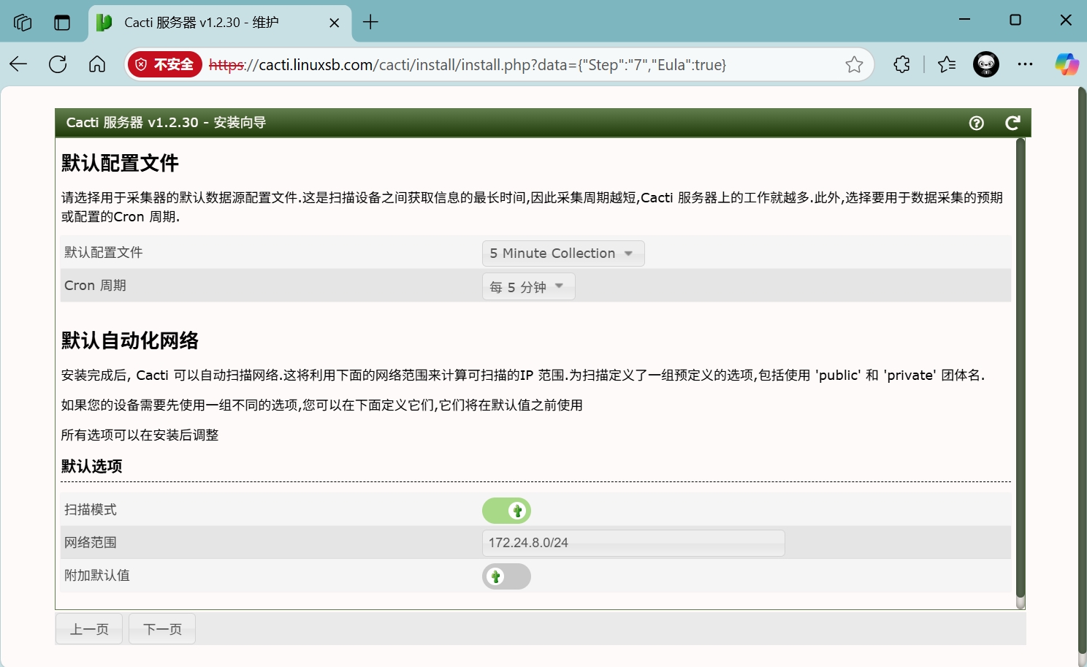Image resolution: width=1087 pixels, height=667 pixels.
Task: Click the 网络范围 label
Action: tap(91, 543)
